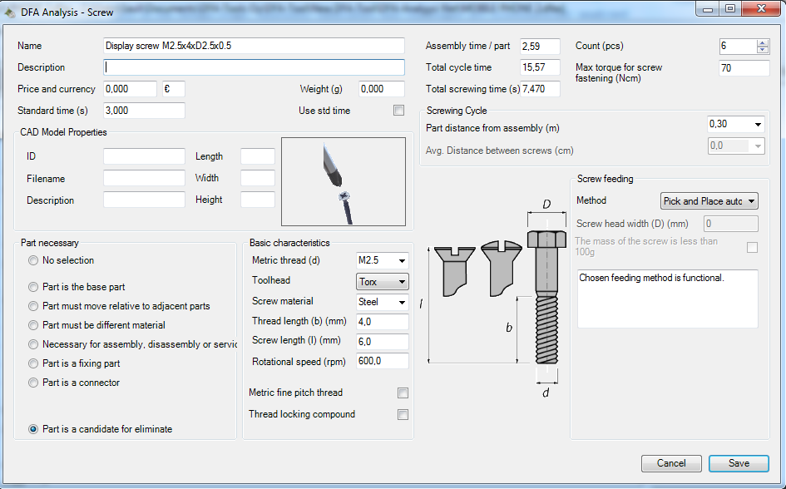Click the Max torque for screw fastening field
Screen dimensions: 786x489
744,68
